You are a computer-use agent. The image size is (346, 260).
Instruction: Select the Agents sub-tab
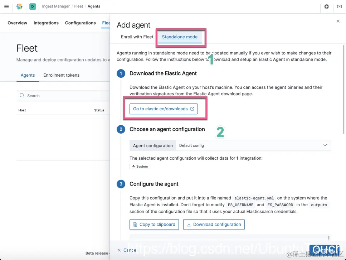coord(28,75)
